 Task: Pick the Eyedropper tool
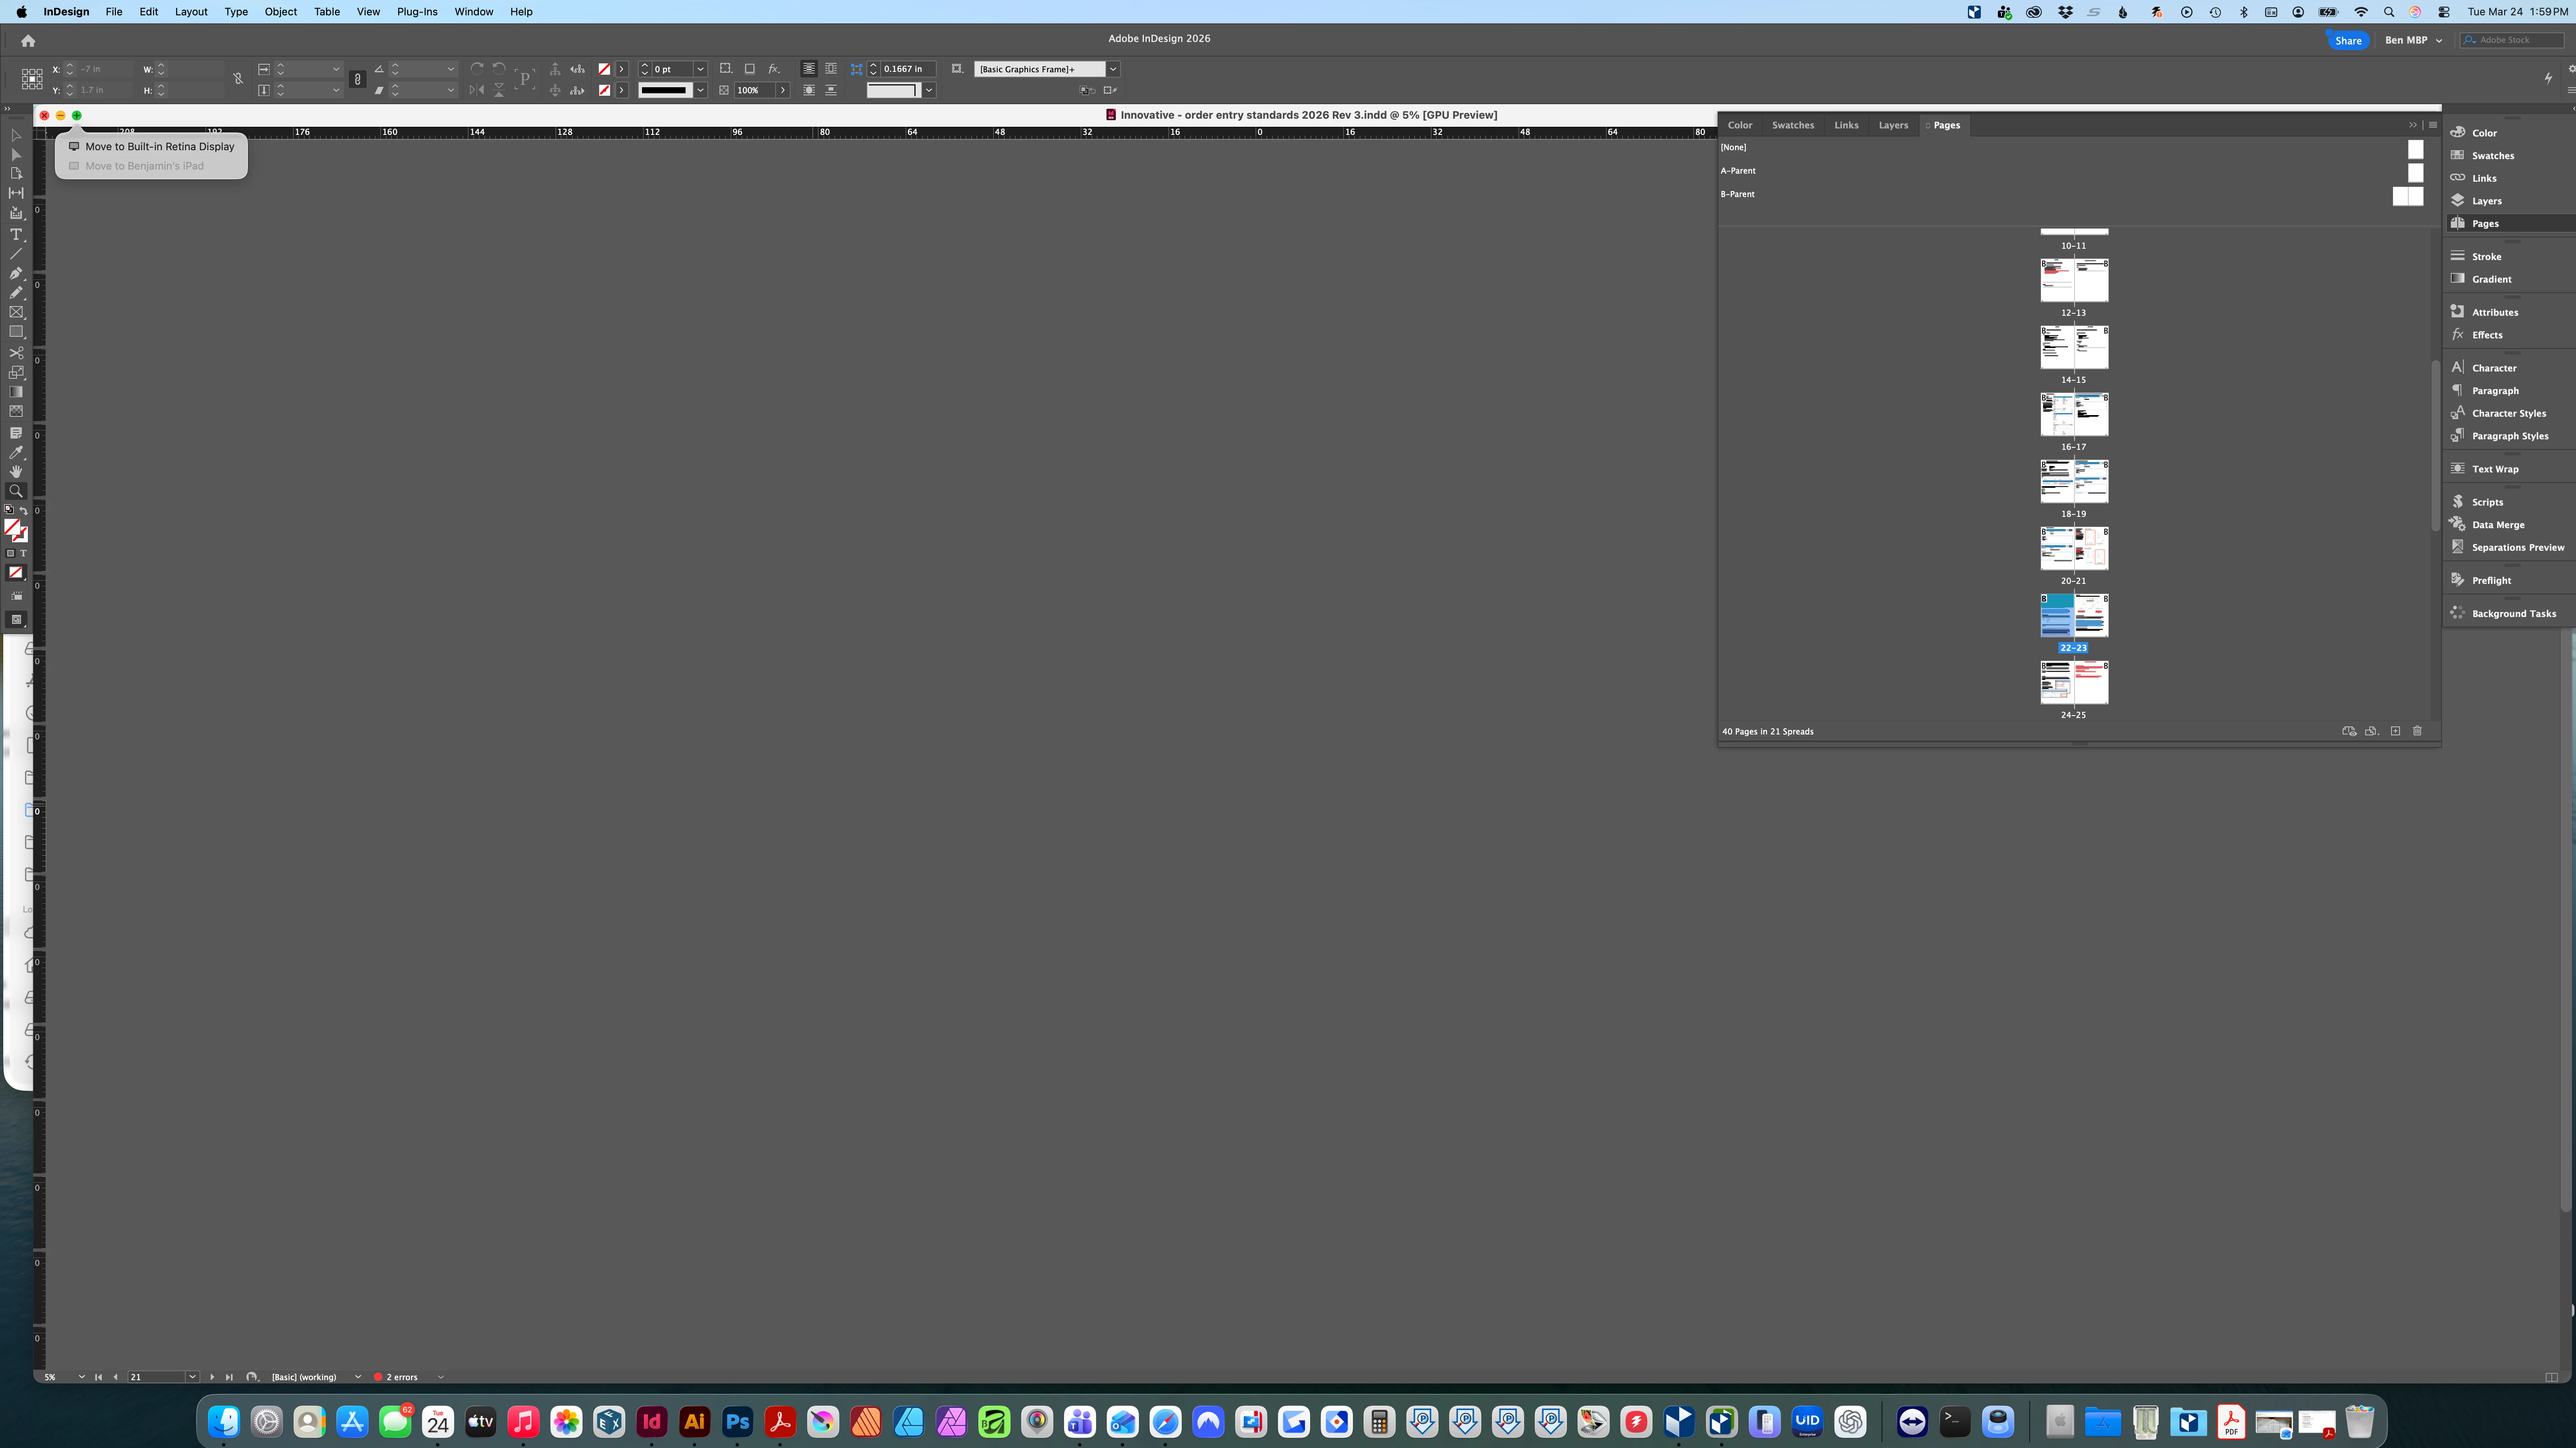click(16, 452)
